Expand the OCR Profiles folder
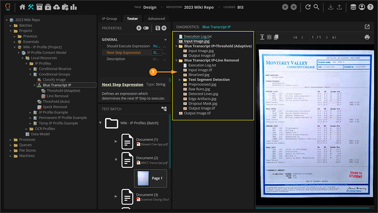This screenshot has width=378, height=213. 26,129
